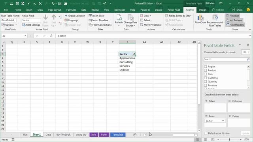Open Filter Connections

[x=100, y=25]
